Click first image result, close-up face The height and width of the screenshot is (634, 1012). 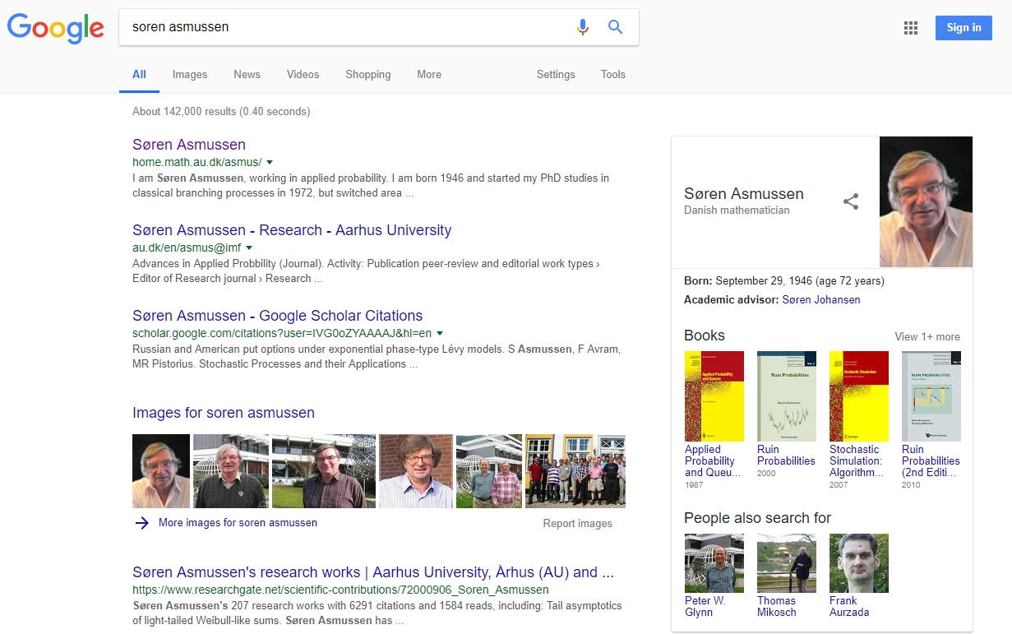pos(161,471)
